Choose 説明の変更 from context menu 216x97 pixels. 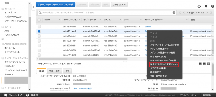coord(156,72)
